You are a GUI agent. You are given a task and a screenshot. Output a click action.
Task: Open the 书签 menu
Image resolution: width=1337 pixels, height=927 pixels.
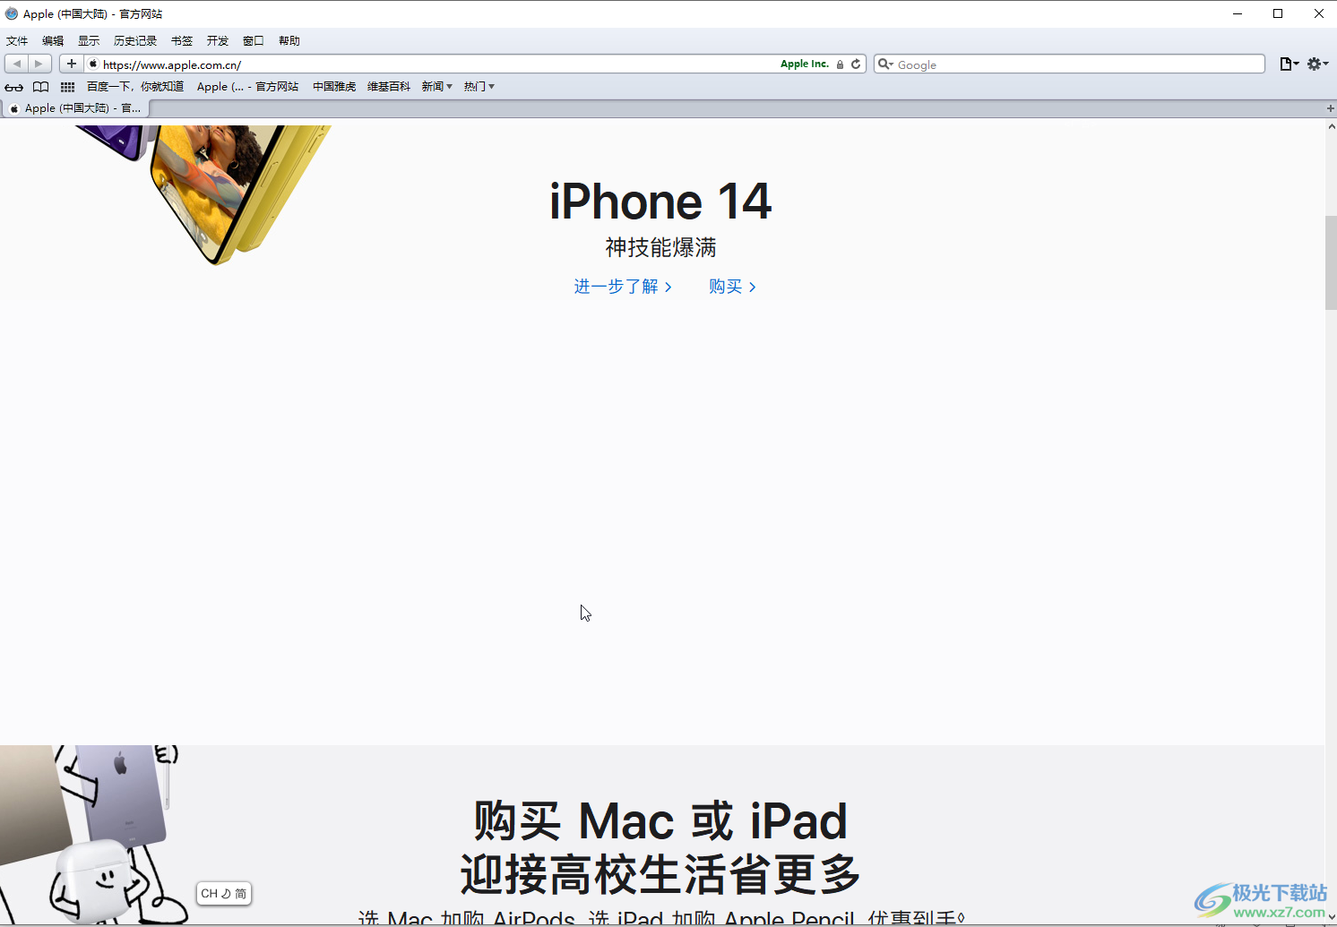182,41
